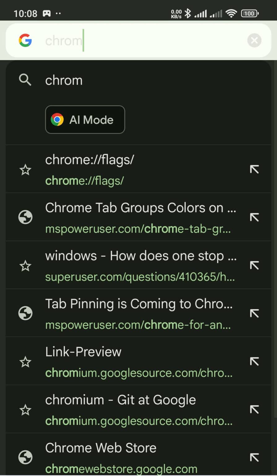
Task: Tap refine arrow for superuser.com suggestion
Action: [254, 265]
